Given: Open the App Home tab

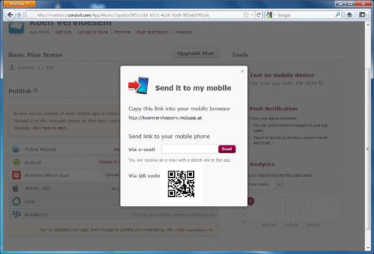Looking at the screenshot, I should pos(39,32).
